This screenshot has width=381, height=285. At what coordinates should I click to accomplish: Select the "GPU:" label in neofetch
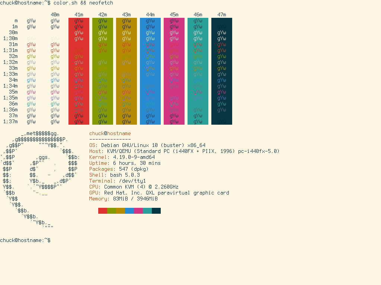95,193
